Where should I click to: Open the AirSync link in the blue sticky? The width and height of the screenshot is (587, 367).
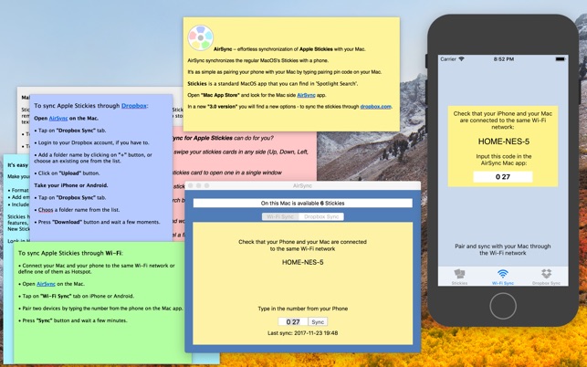point(58,118)
